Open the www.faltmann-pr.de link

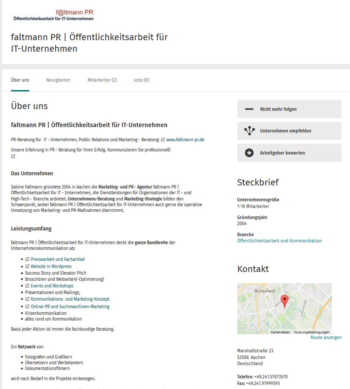[x=185, y=140]
